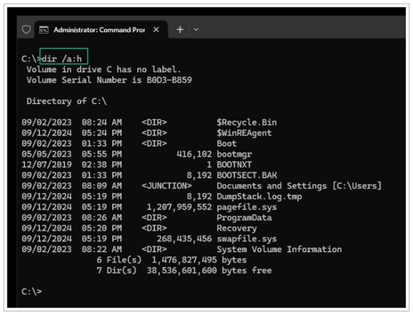Click the $Recycle.Bin directory entry
The width and height of the screenshot is (413, 315).
pyautogui.click(x=246, y=122)
